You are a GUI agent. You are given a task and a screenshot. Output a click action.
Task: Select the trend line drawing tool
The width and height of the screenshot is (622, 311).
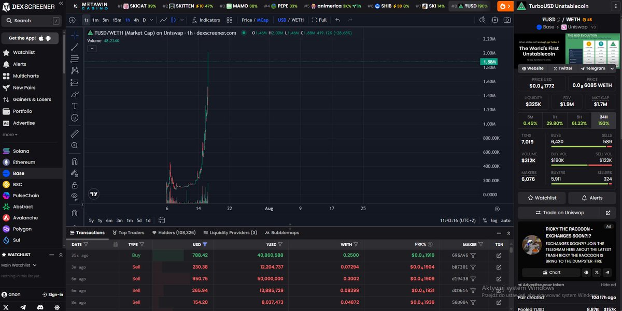click(x=75, y=47)
